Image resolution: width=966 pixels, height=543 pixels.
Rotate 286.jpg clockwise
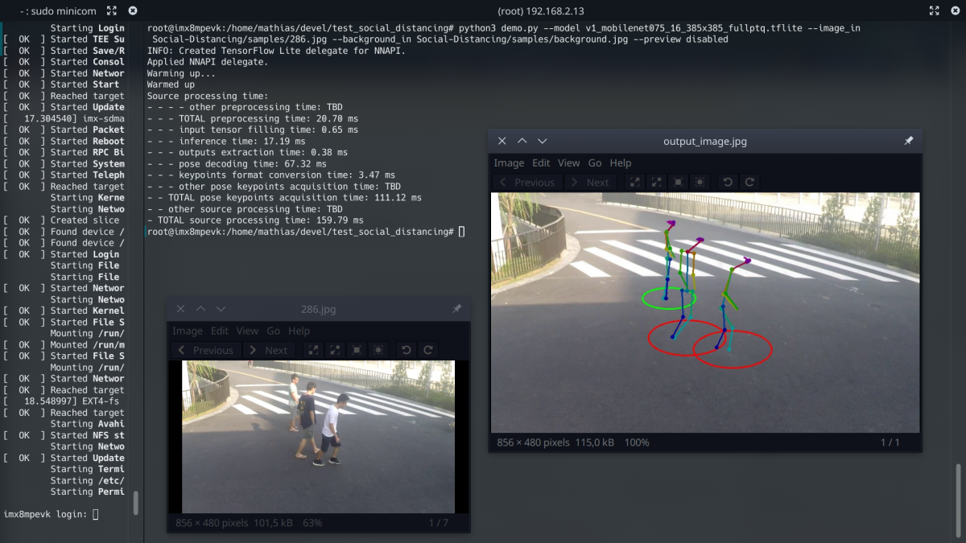pos(427,350)
